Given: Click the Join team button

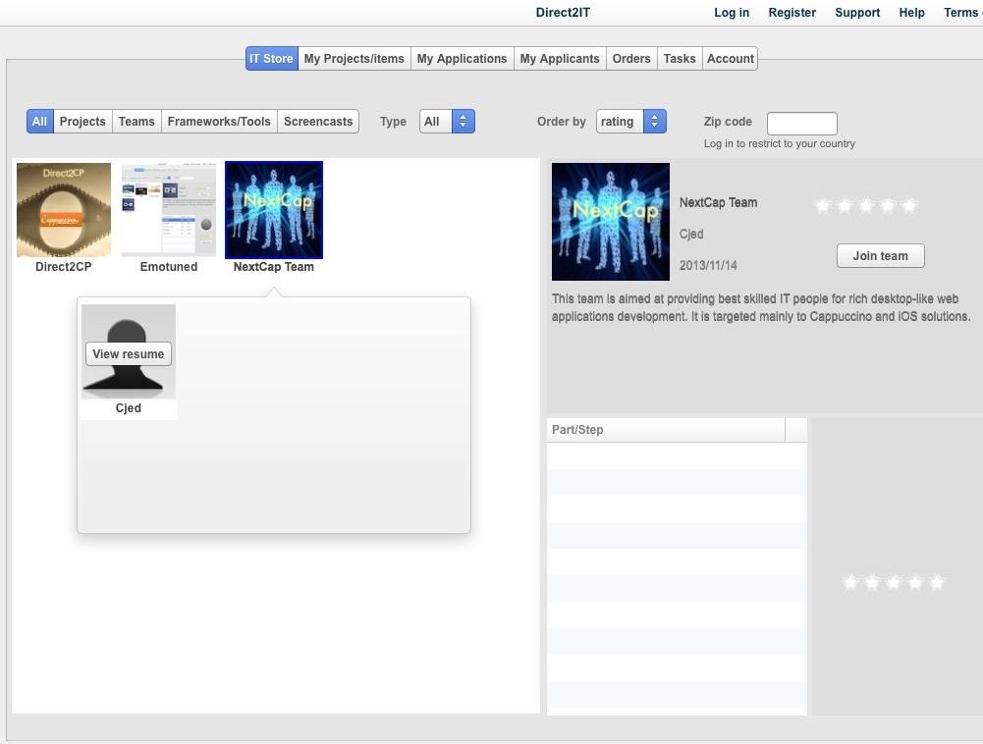Looking at the screenshot, I should [879, 255].
